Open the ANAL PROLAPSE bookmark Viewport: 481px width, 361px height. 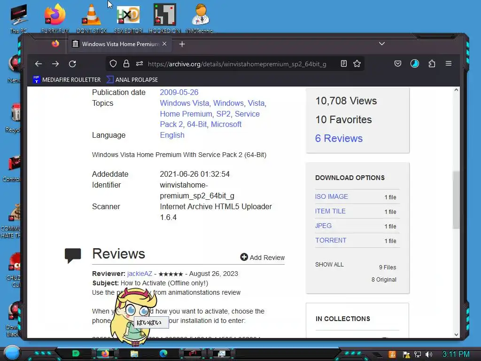(x=132, y=79)
